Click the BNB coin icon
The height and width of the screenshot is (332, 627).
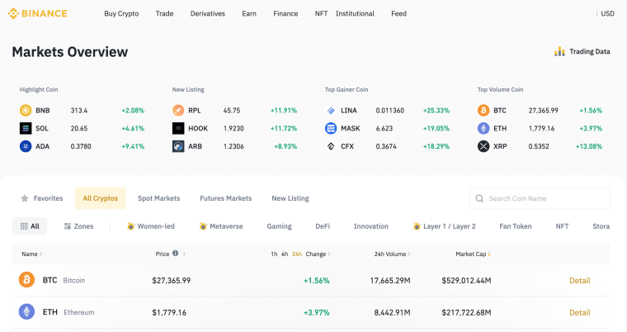[x=26, y=110]
